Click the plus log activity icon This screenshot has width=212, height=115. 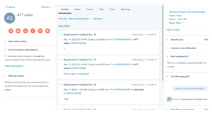coord(33,31)
